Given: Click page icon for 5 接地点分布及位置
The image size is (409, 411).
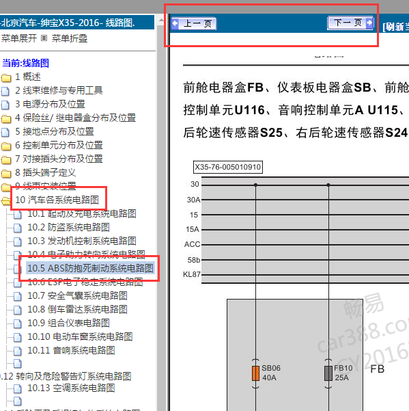Looking at the screenshot, I should [x=5, y=132].
